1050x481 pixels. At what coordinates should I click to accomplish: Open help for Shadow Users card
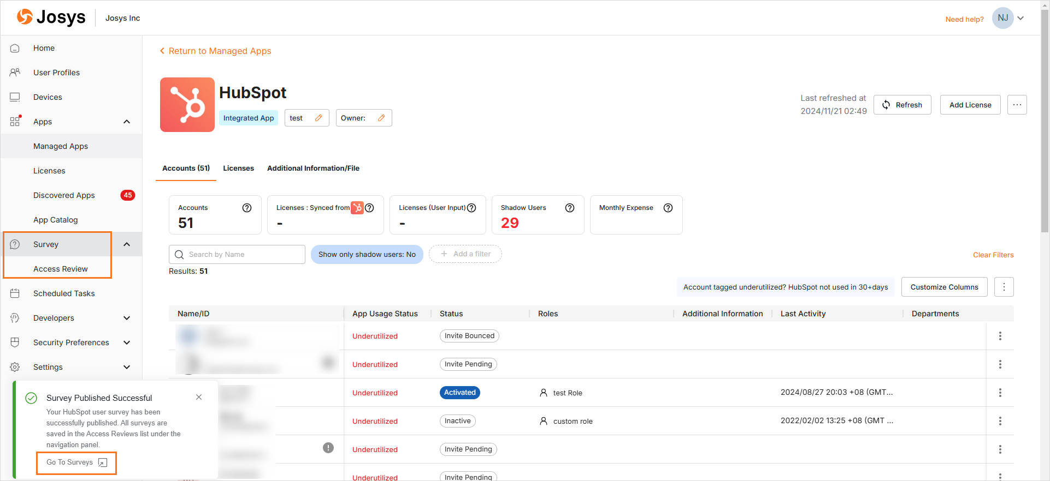pyautogui.click(x=570, y=208)
